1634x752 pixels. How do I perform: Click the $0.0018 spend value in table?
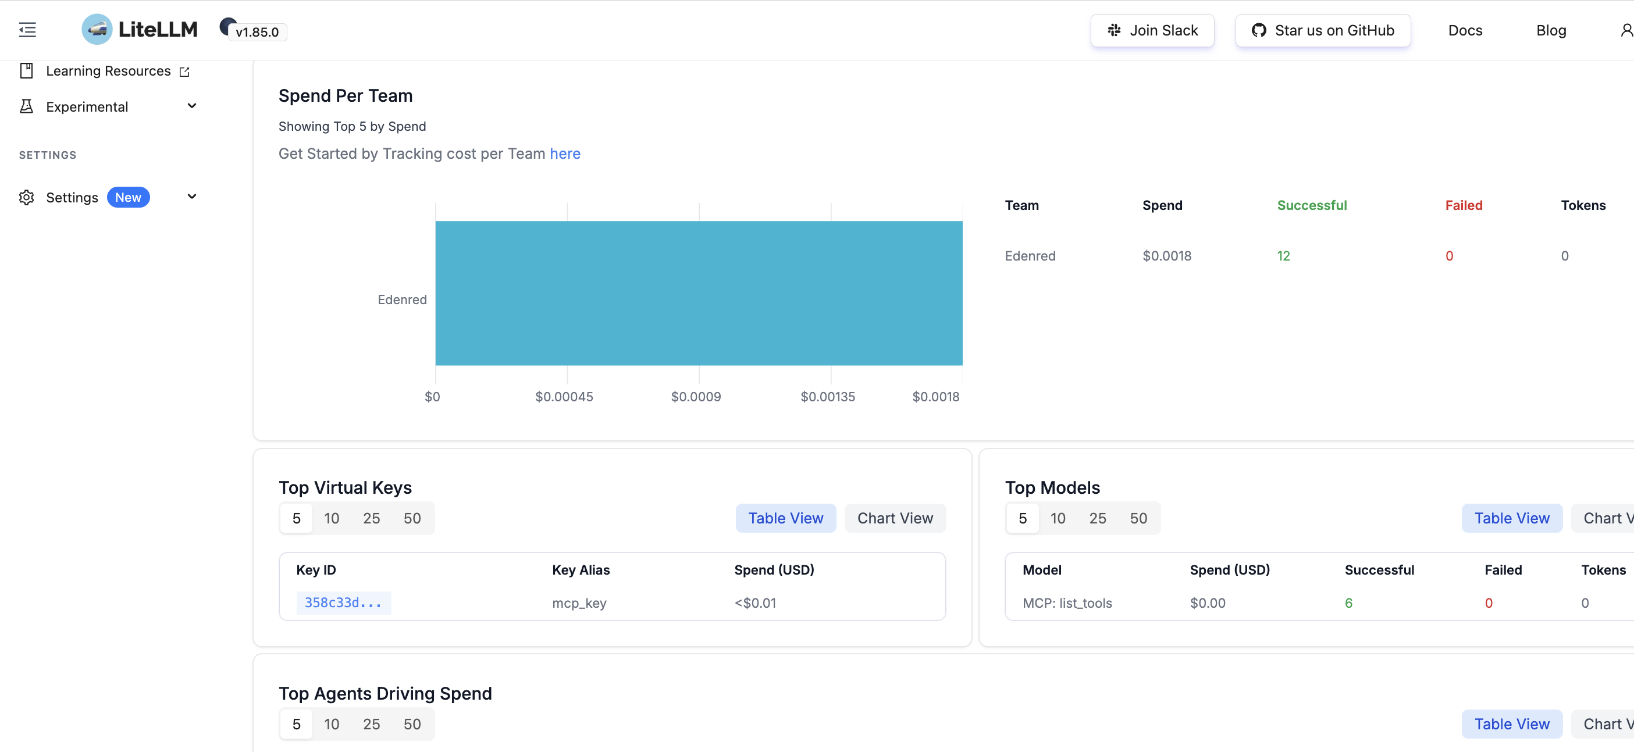1166,255
